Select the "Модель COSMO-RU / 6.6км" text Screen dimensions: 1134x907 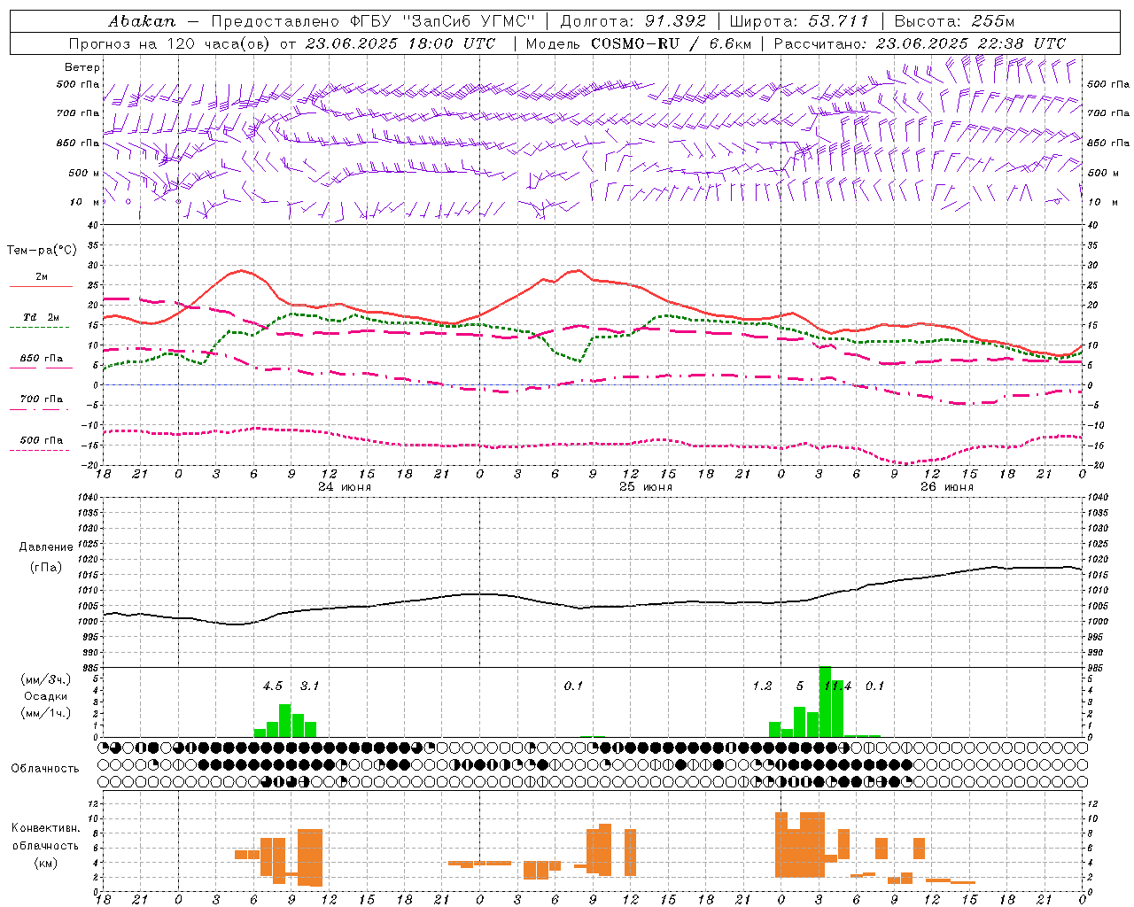[x=639, y=43]
